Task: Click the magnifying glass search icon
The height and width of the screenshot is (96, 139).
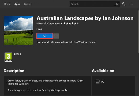Action: tap(117, 4)
